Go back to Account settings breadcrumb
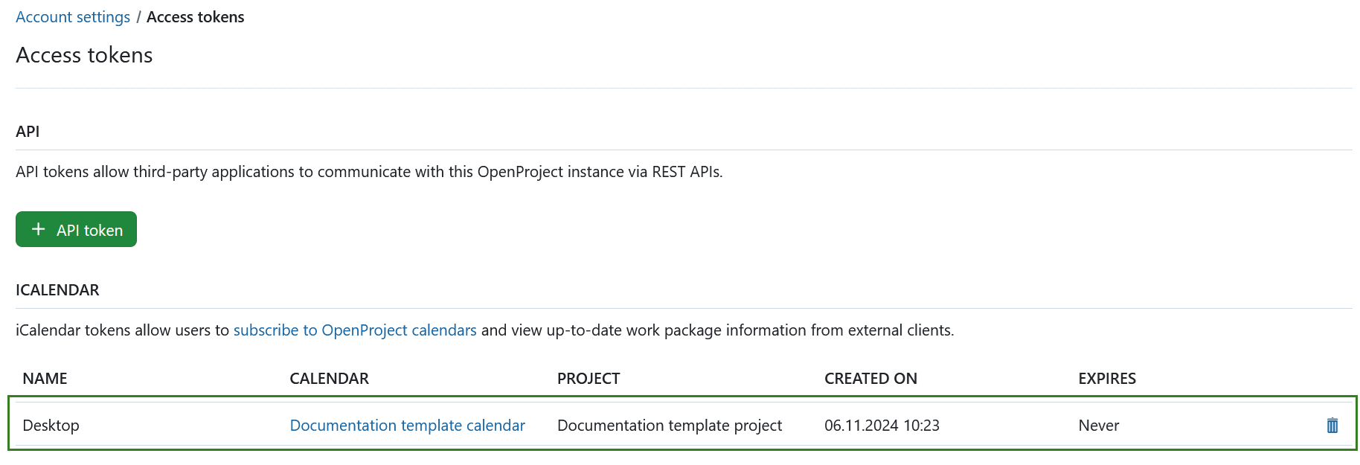This screenshot has width=1360, height=465. 73,17
